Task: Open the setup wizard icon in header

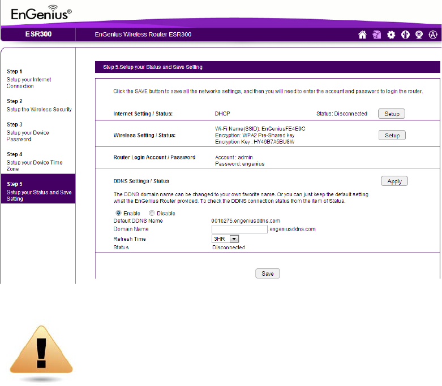Action: (x=376, y=34)
